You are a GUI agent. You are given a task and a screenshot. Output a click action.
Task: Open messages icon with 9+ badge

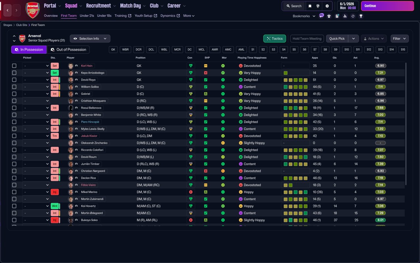321,16
